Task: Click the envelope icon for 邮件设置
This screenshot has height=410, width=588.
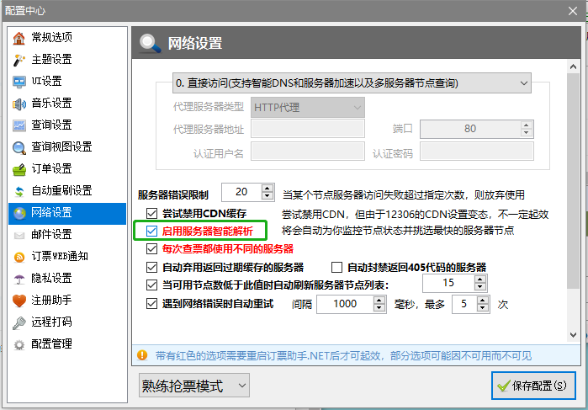Action: [x=19, y=235]
